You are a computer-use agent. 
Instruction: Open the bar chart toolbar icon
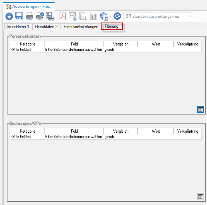[x=93, y=16]
